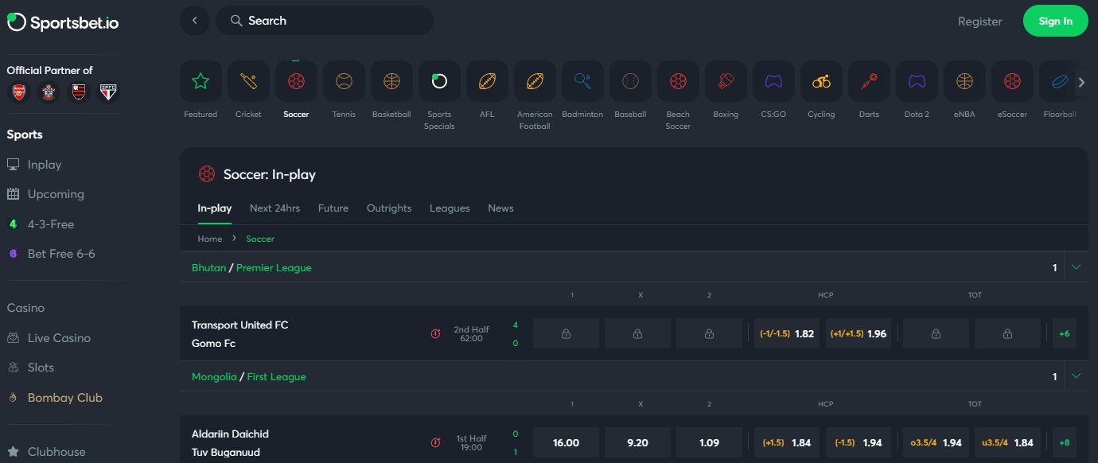Bet on Tuv Buganuud win at 1.09
Viewport: 1098px width, 463px height.
(x=709, y=443)
